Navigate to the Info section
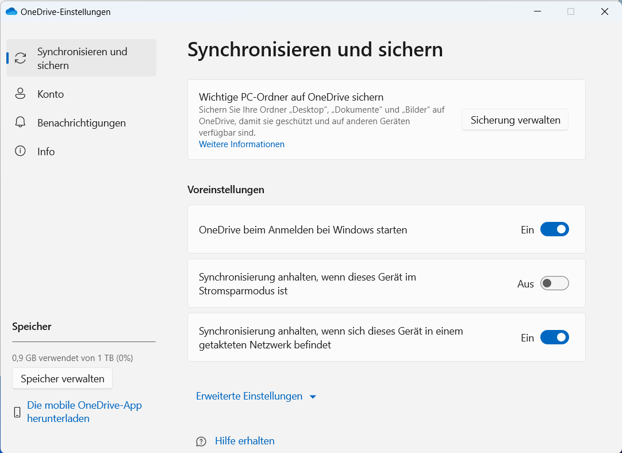This screenshot has width=622, height=453. pyautogui.click(x=46, y=151)
